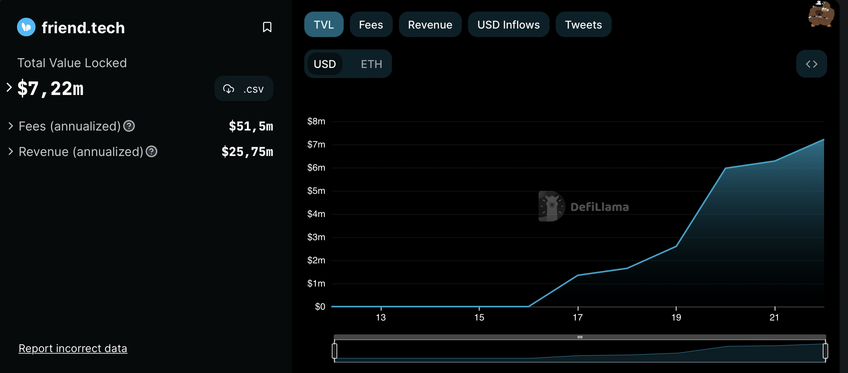848x373 pixels.
Task: Click the friend.tech title text
Action: (x=83, y=27)
